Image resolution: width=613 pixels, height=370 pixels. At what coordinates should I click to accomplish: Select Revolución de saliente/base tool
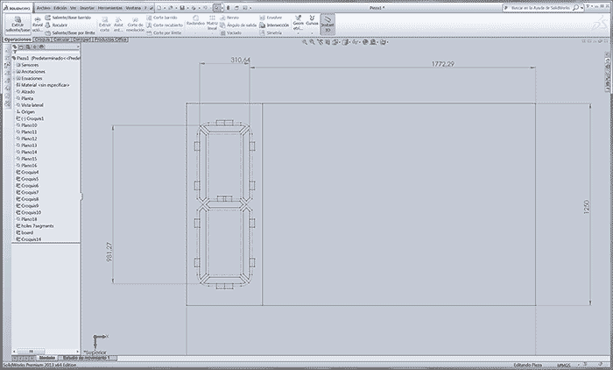(x=38, y=25)
